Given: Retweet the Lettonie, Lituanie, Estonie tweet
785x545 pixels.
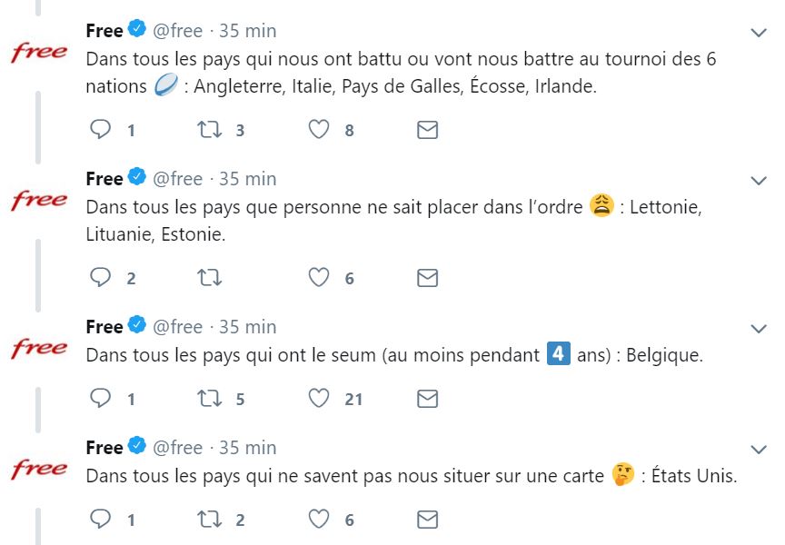Looking at the screenshot, I should 210,278.
